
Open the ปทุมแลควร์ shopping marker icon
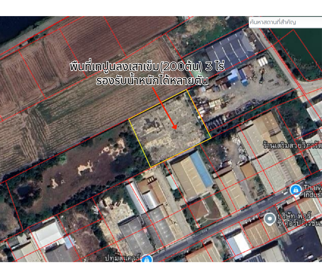pos(146,259)
